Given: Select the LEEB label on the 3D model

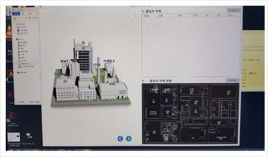Looking at the screenshot, I should tap(97, 65).
